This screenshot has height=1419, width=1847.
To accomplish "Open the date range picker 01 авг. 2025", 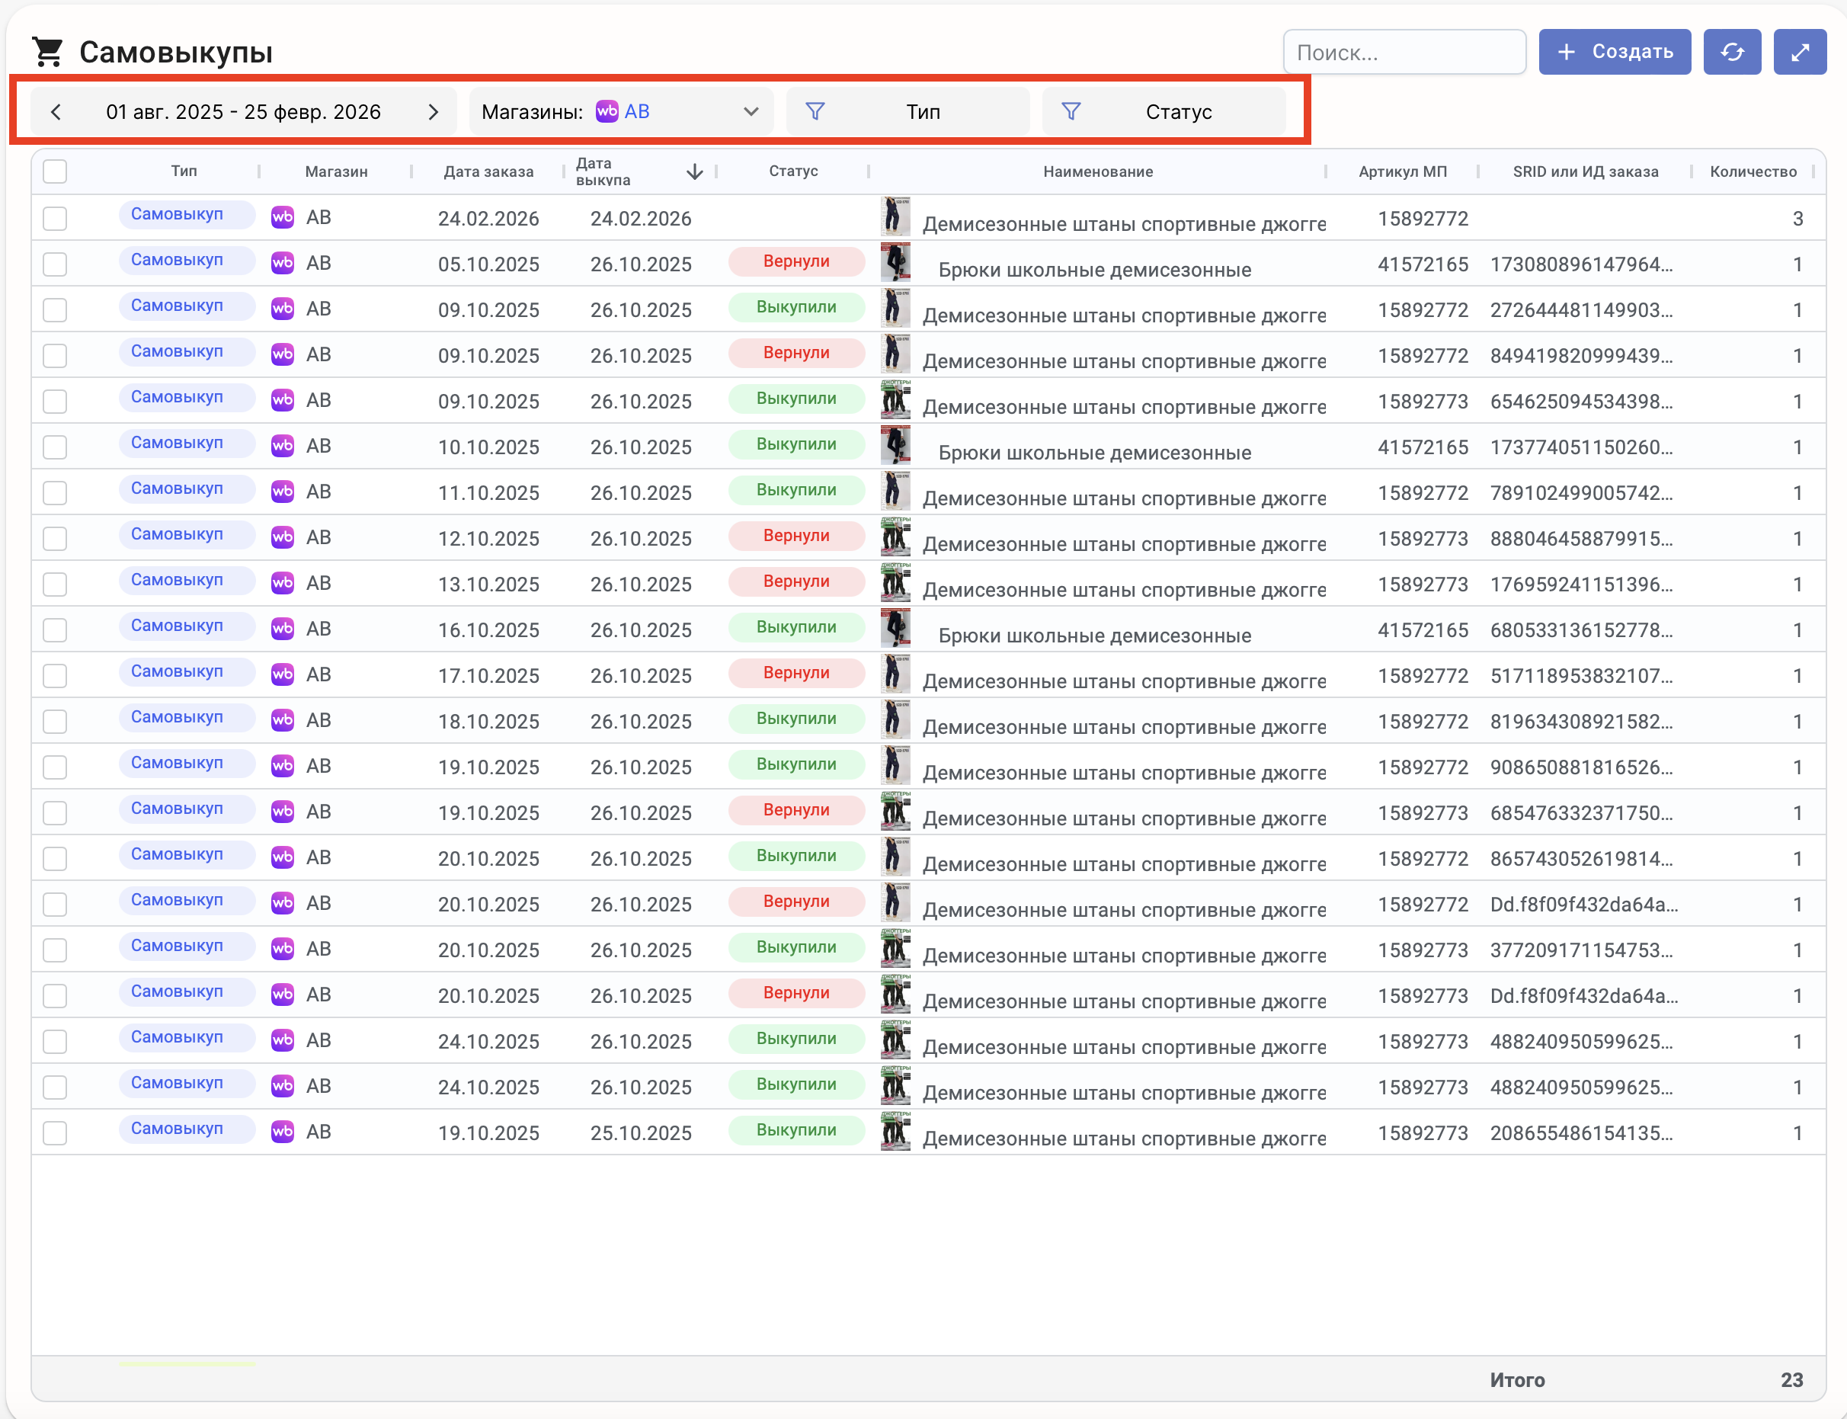I will (243, 111).
